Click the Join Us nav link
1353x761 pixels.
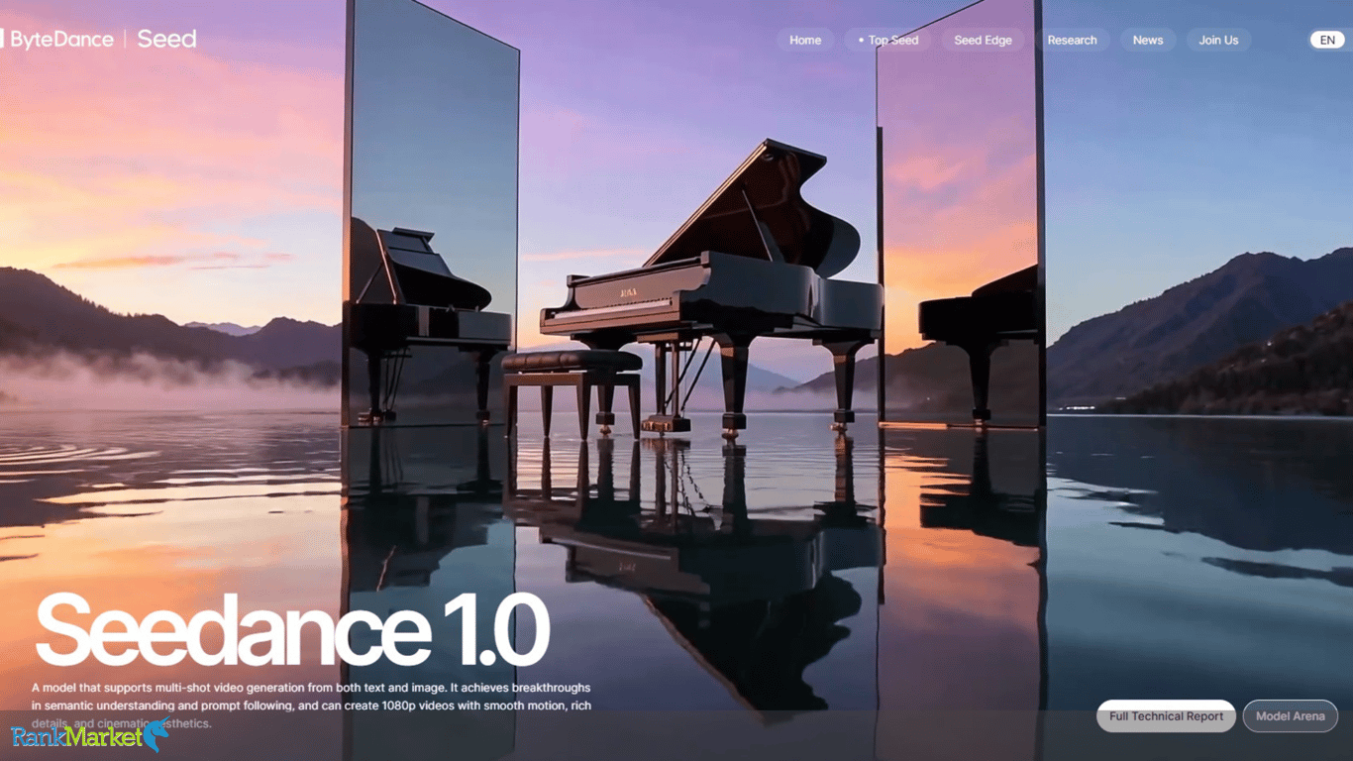tap(1218, 40)
